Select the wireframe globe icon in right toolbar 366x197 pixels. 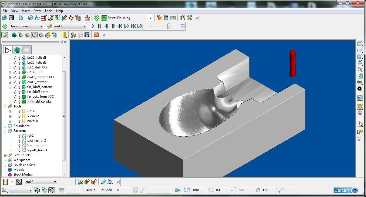tap(360, 113)
